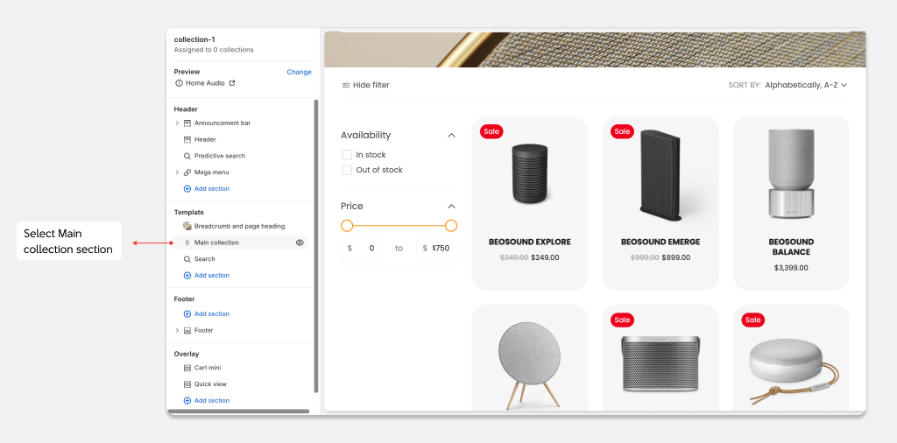
Task: Click the Header section icon
Action: pos(187,139)
